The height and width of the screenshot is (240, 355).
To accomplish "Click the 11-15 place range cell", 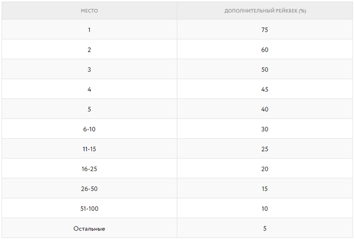I will pos(89,149).
